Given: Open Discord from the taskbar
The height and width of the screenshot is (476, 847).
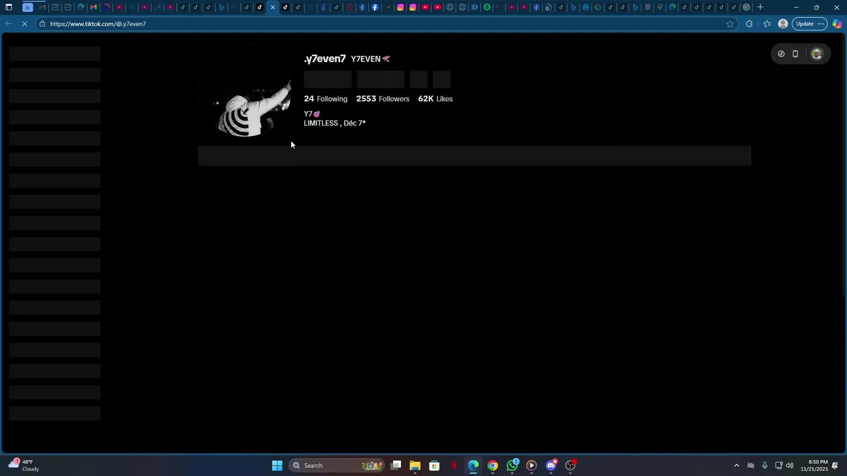Looking at the screenshot, I should [x=551, y=465].
